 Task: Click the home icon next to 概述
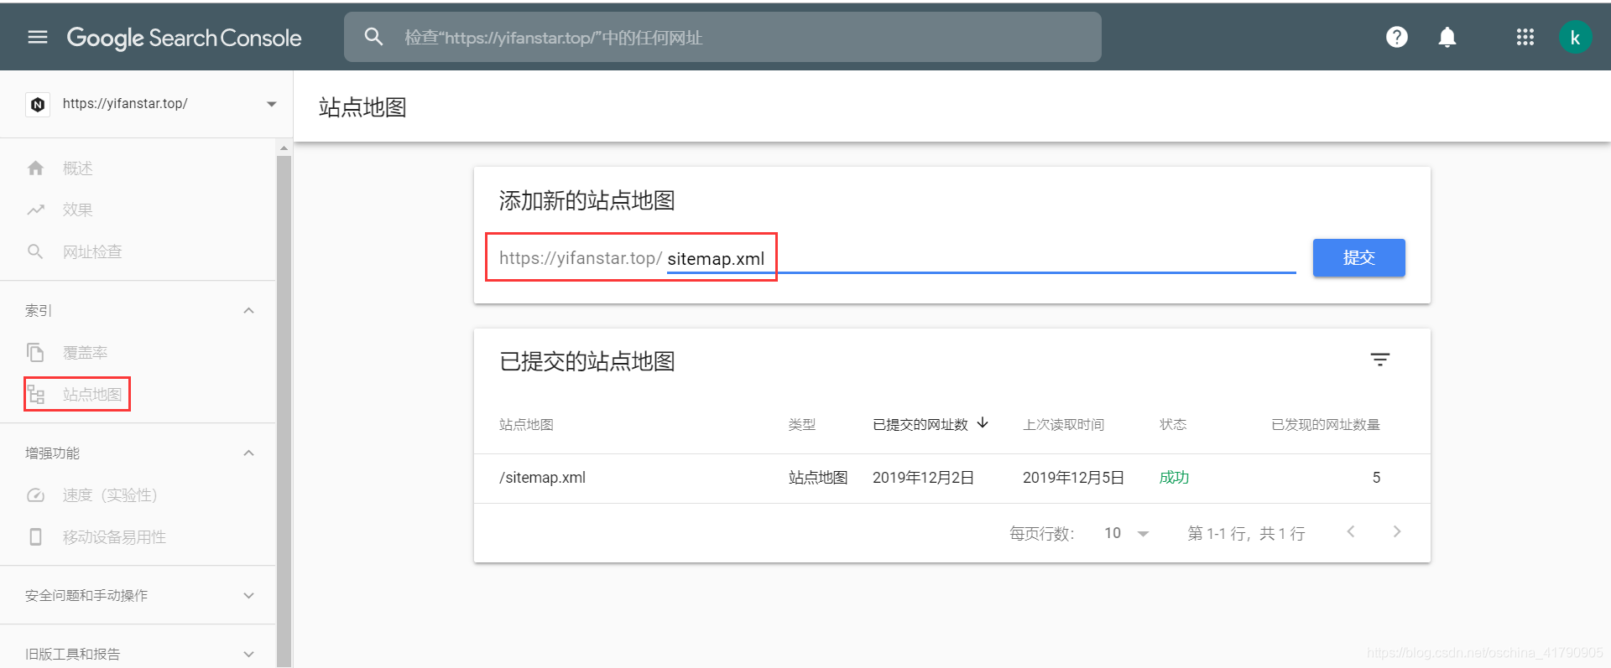pyautogui.click(x=35, y=168)
